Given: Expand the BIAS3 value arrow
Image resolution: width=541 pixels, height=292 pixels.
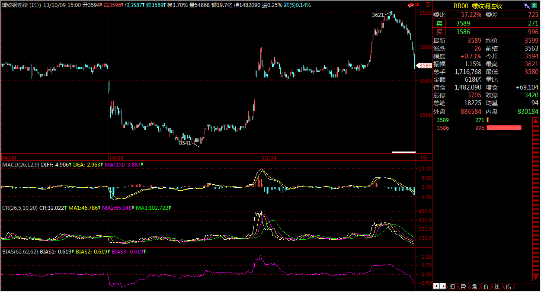Looking at the screenshot, I should (144, 251).
